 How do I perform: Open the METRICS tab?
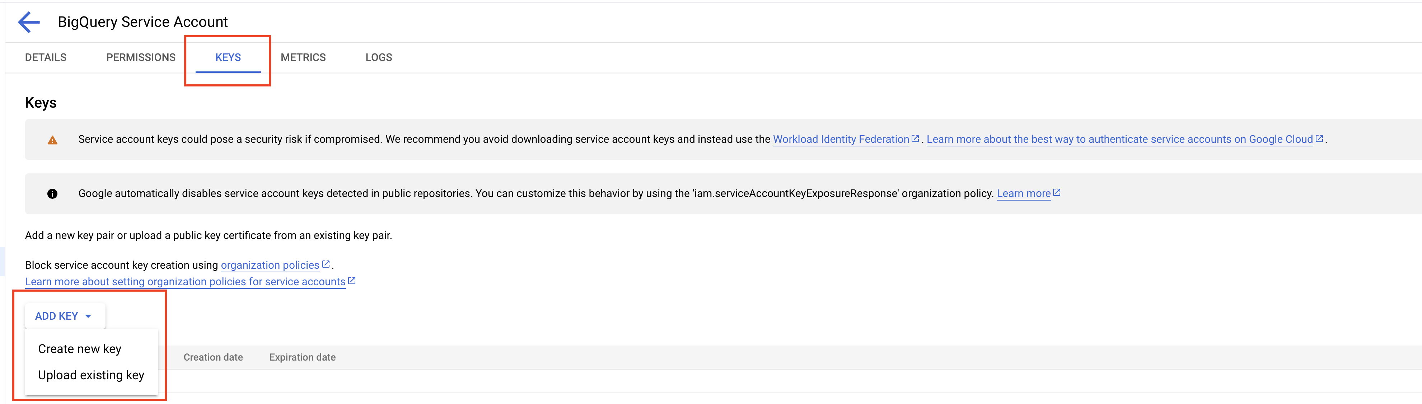[303, 57]
